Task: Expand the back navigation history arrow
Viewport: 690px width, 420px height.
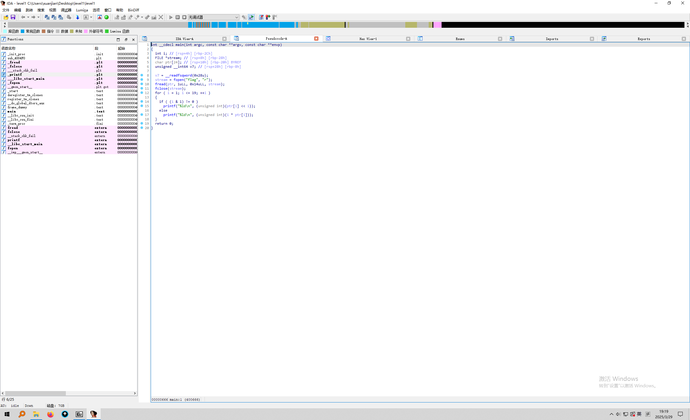Action: coord(28,17)
